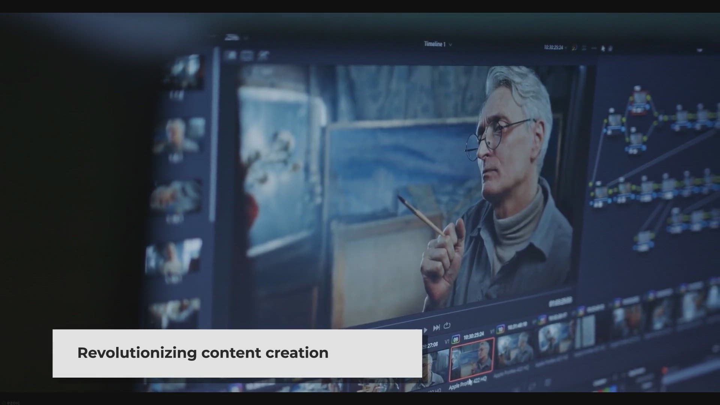Click the clip number 09 badge

coord(456,340)
